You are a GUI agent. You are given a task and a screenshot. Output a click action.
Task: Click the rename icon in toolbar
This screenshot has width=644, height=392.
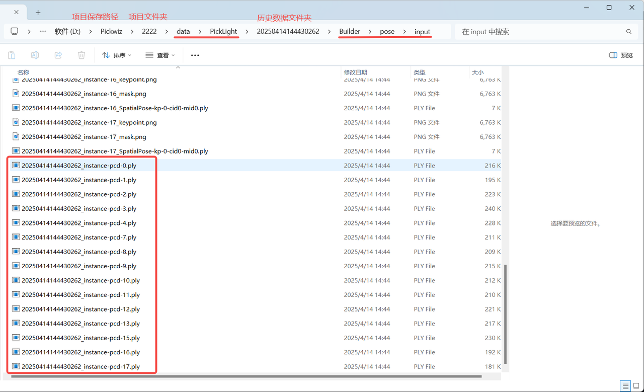pyautogui.click(x=35, y=55)
